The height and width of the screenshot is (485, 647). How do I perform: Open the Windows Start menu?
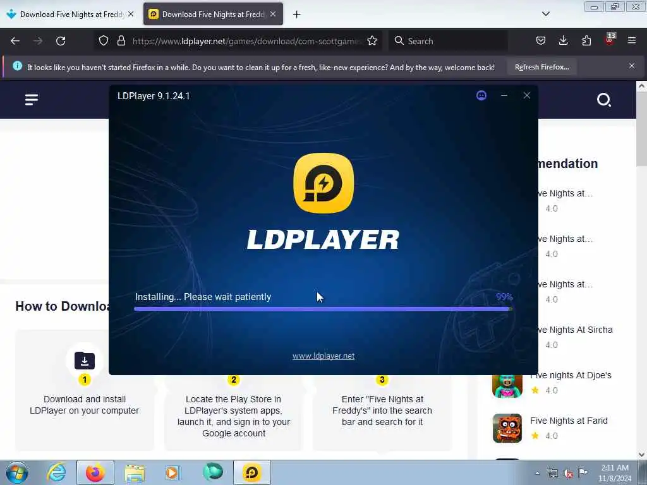click(x=17, y=472)
